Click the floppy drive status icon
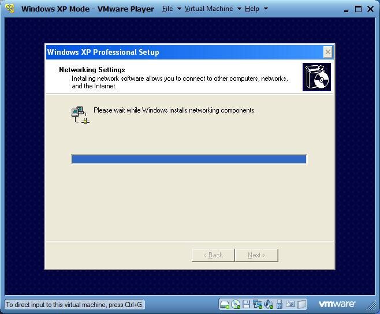The image size is (380, 314). point(247,304)
